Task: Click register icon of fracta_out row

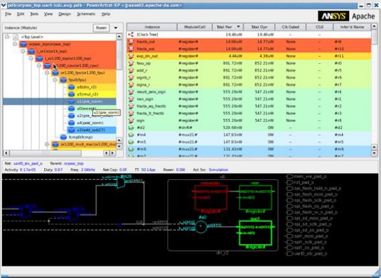Action: coord(131,49)
